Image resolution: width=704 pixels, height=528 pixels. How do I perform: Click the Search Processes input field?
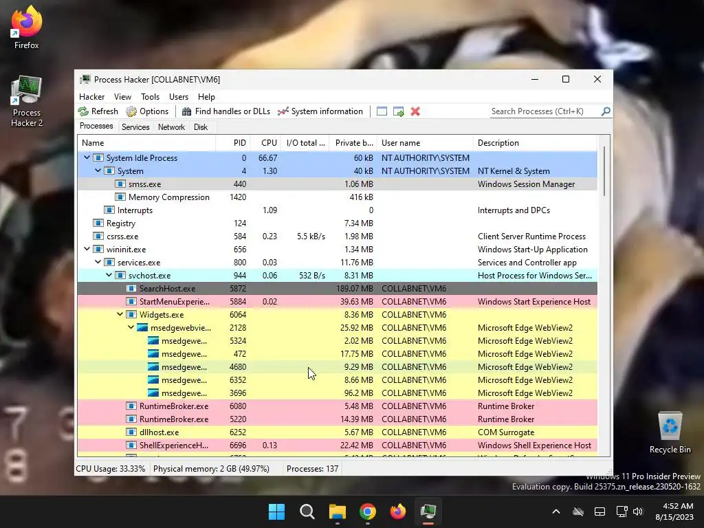(545, 111)
